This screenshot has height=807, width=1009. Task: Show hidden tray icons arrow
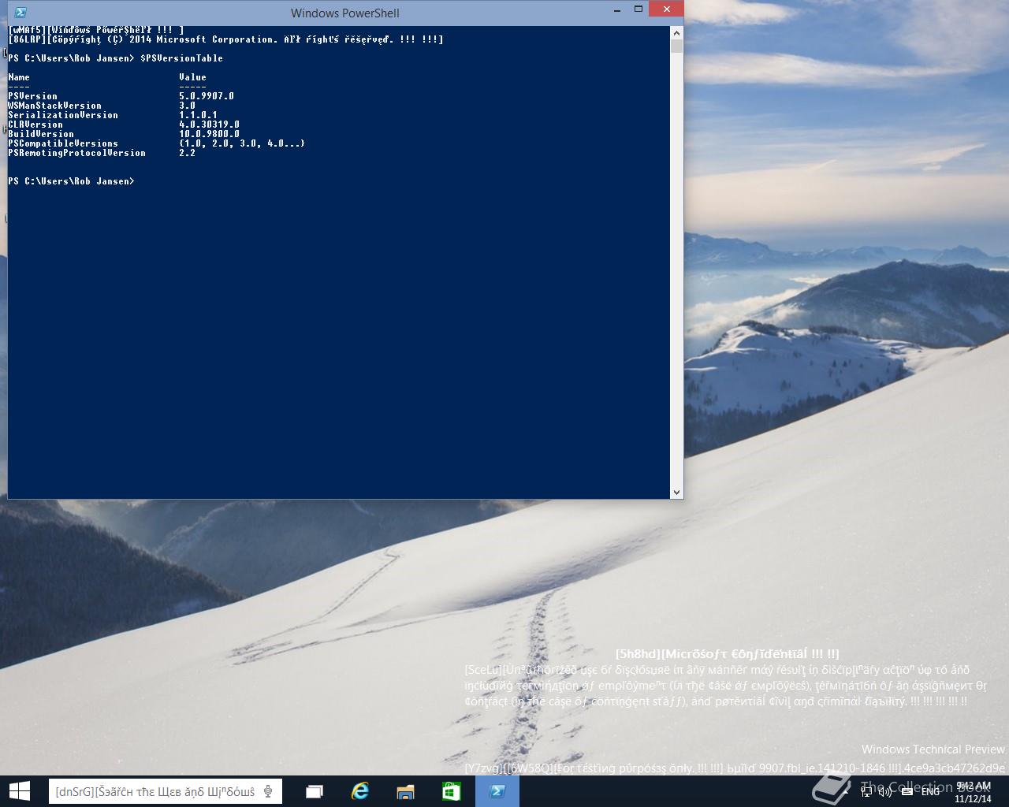coord(846,792)
